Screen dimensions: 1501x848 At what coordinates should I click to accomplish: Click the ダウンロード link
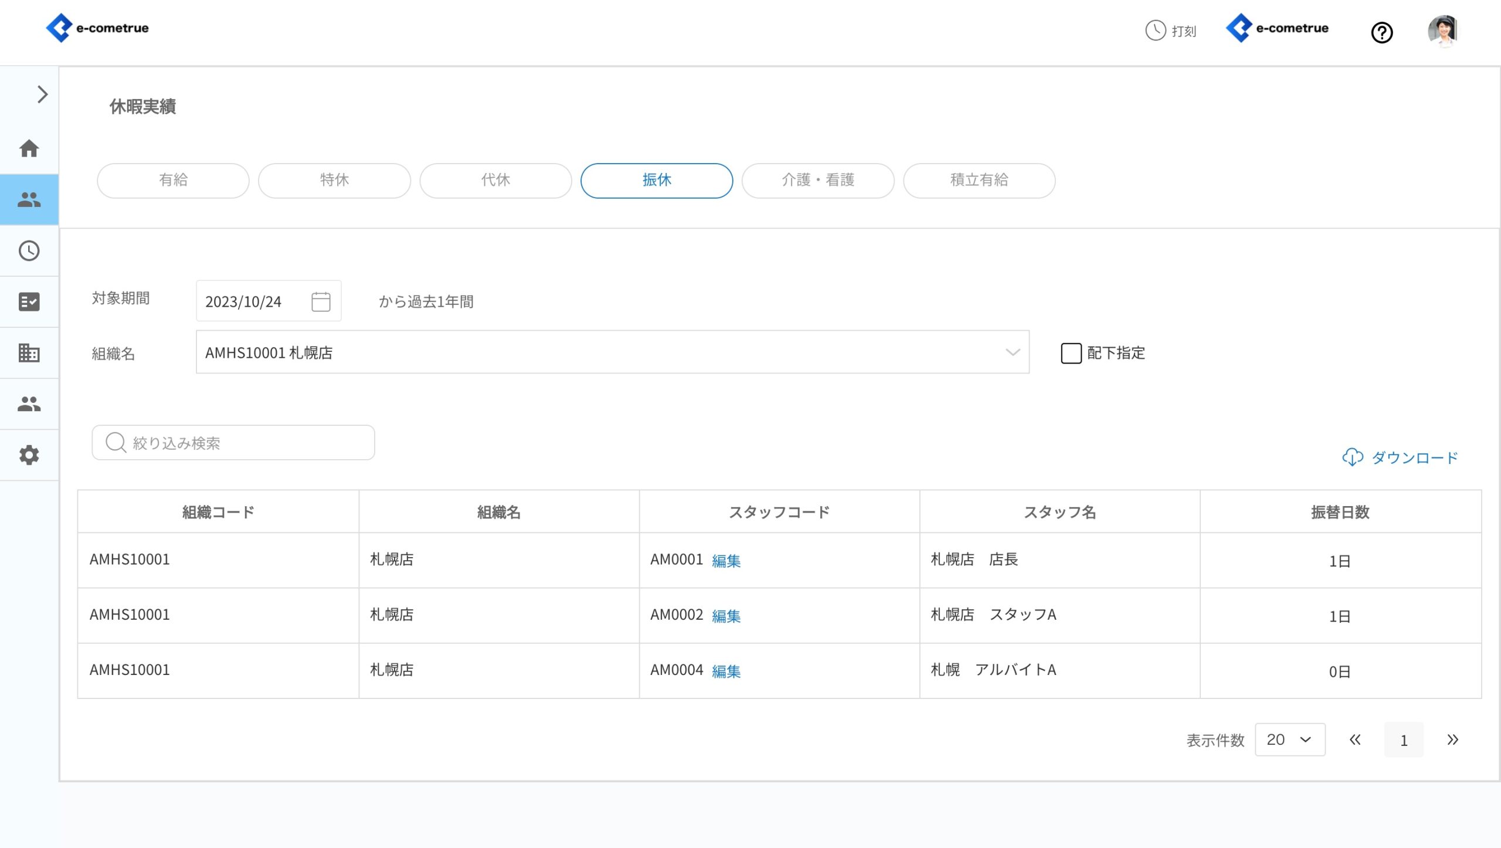(1400, 457)
